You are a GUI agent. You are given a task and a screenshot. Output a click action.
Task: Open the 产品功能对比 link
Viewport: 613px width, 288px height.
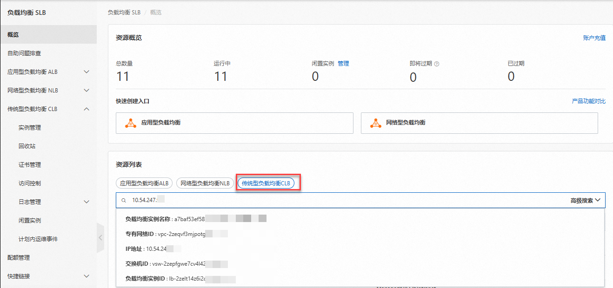(589, 101)
